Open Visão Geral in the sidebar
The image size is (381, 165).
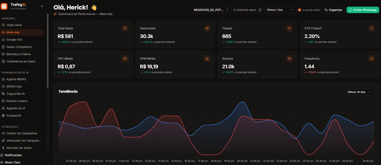22,25
